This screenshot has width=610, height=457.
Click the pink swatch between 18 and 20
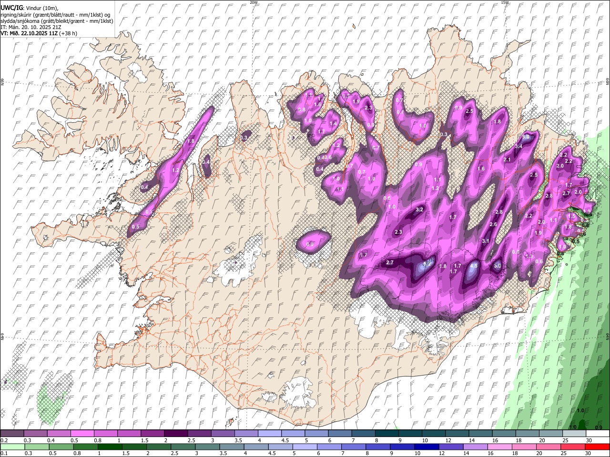pyautogui.click(x=524, y=447)
